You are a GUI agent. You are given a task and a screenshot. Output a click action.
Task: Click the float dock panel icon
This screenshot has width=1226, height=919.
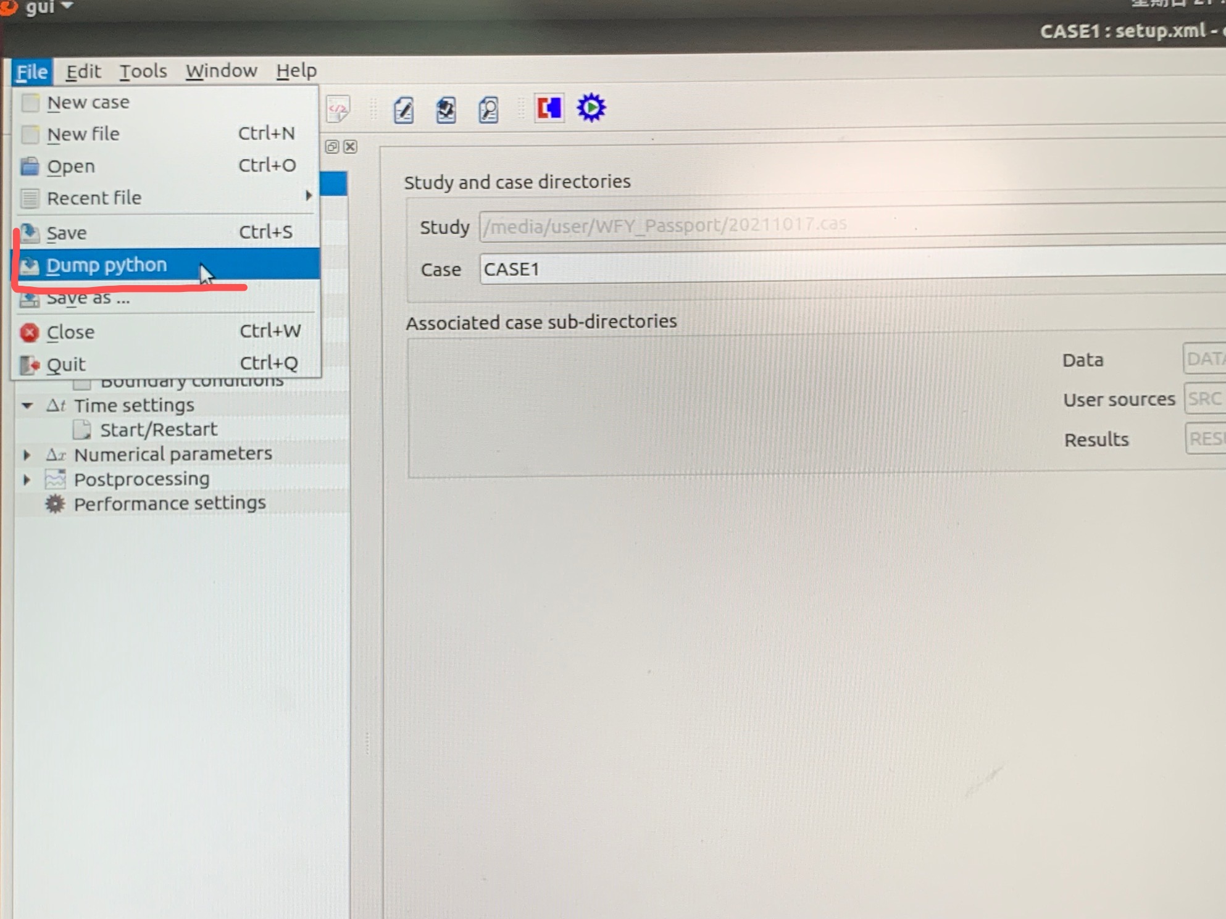332,147
